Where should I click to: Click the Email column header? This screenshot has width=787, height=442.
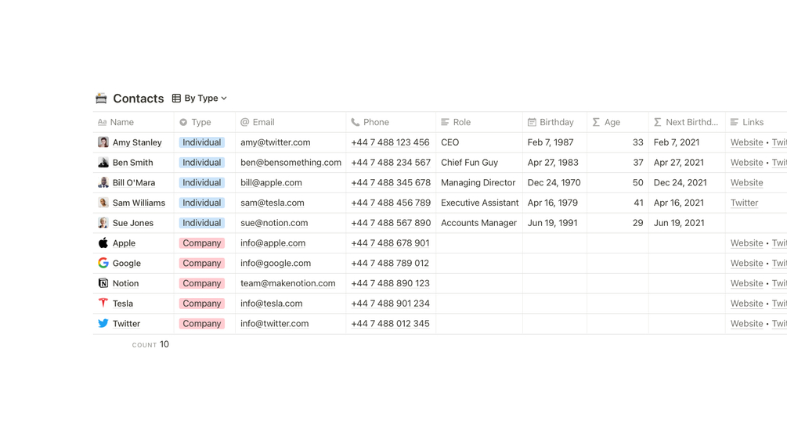coord(263,122)
